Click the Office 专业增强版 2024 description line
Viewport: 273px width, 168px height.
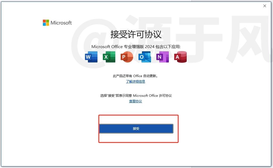[136, 47]
